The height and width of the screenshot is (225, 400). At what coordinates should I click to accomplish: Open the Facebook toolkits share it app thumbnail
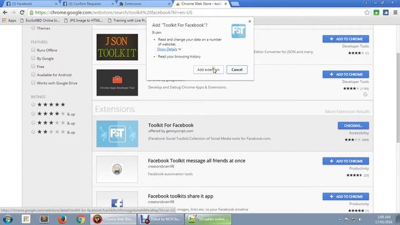(117, 202)
